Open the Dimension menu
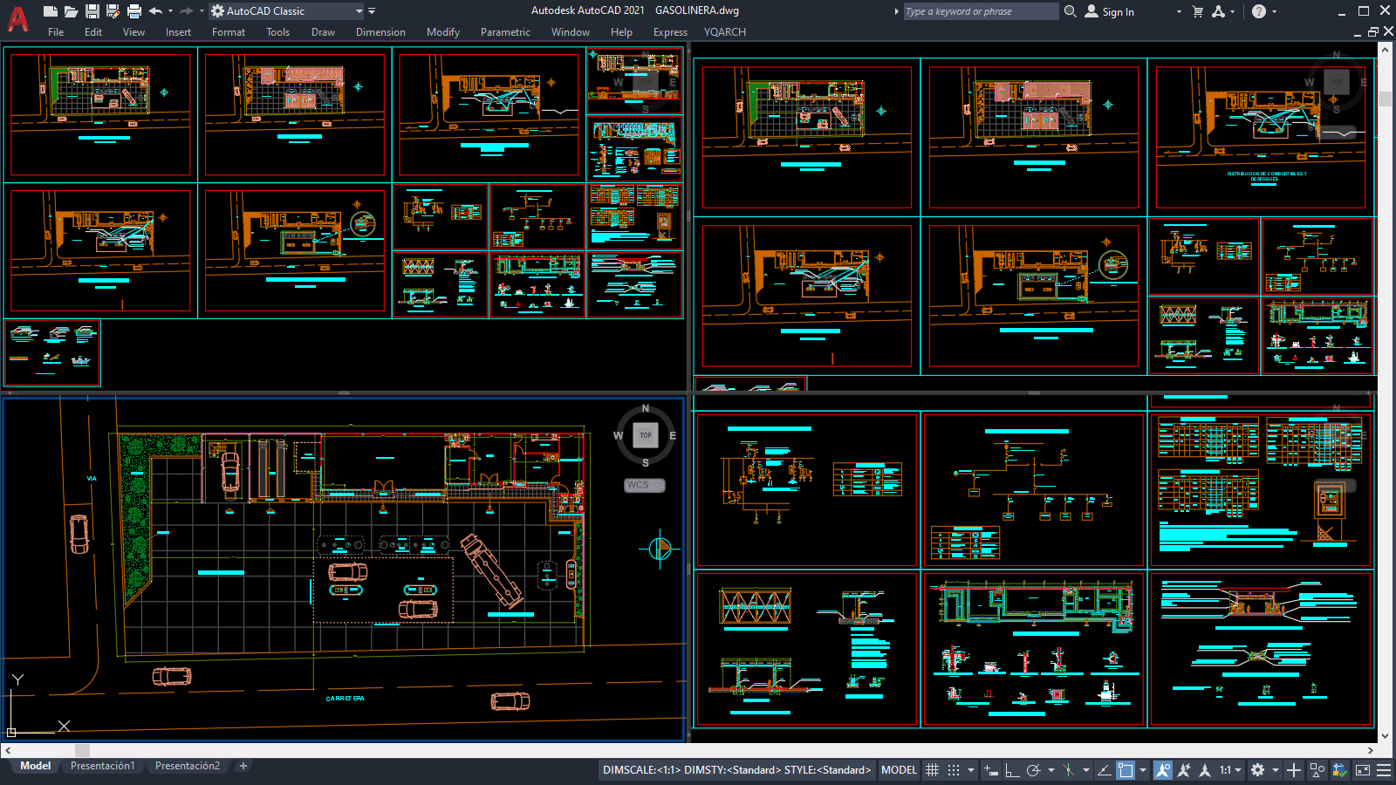 380,32
